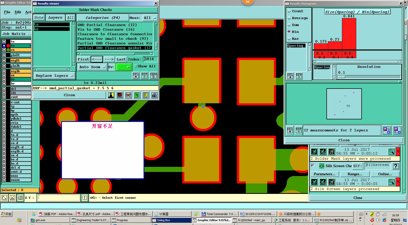
Task: Click the histogram icon in Results viewer
Action: [x=154, y=95]
